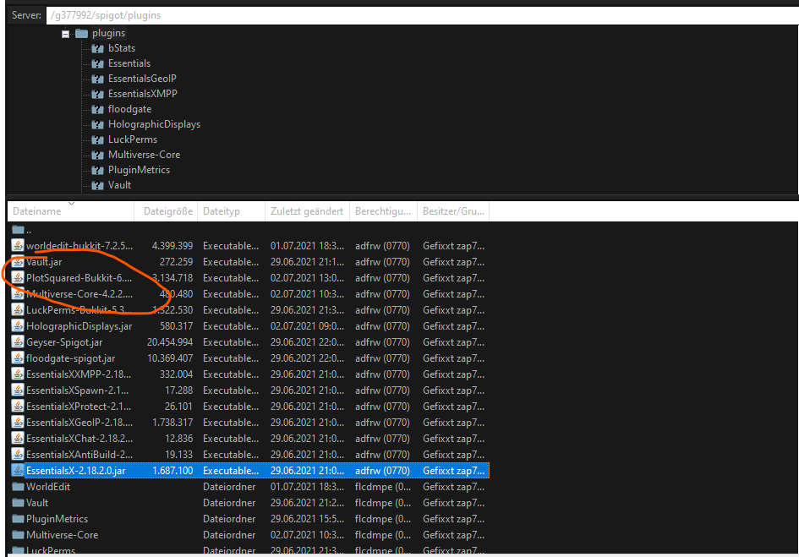Click size '1.687.100' of EssentialsX jar
The width and height of the screenshot is (799, 557).
pyautogui.click(x=172, y=471)
